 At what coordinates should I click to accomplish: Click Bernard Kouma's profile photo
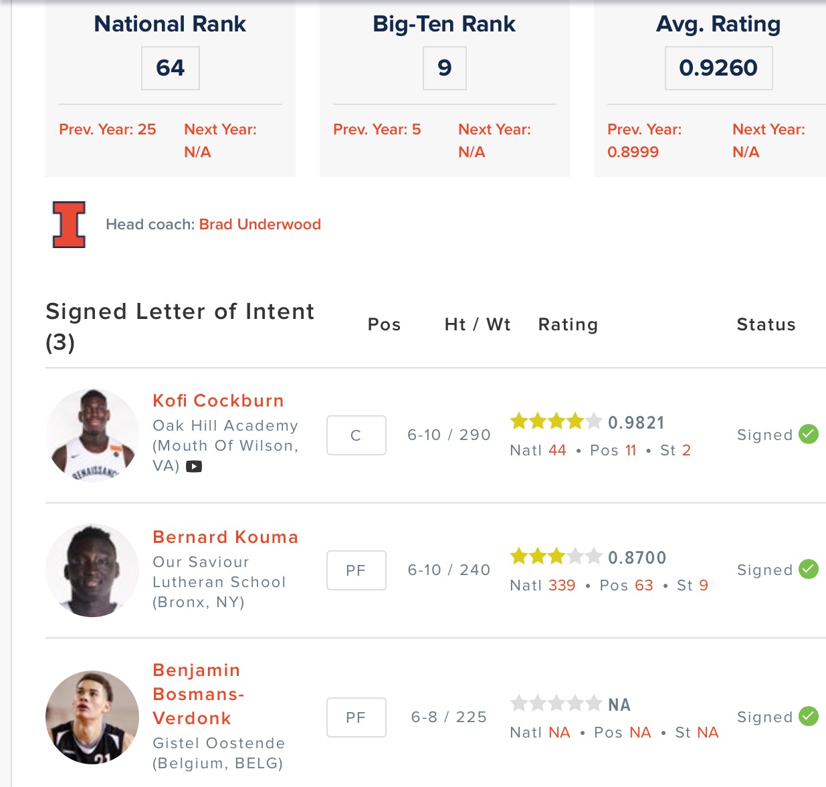(x=92, y=570)
